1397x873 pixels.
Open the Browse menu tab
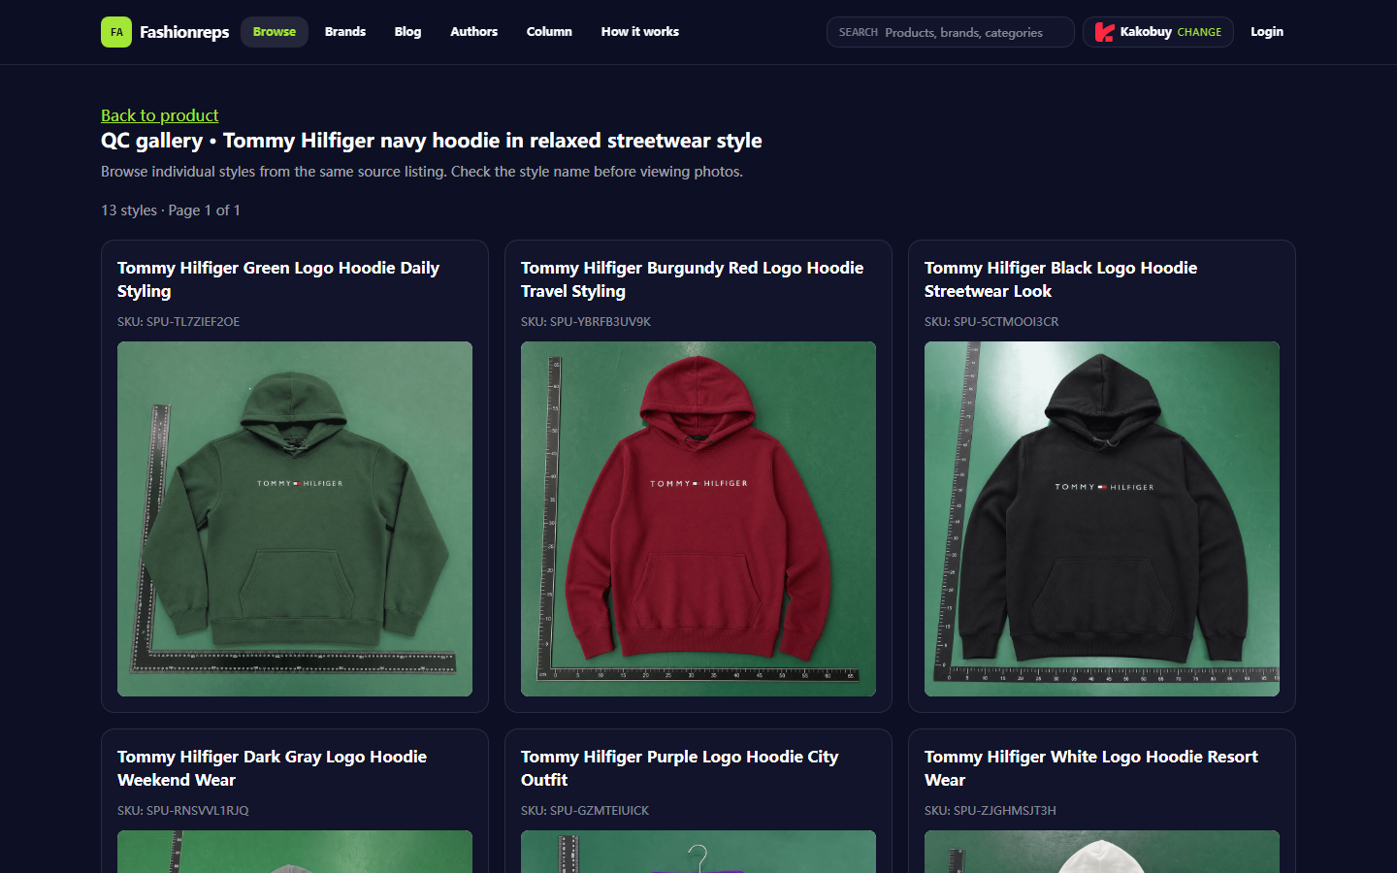click(275, 32)
